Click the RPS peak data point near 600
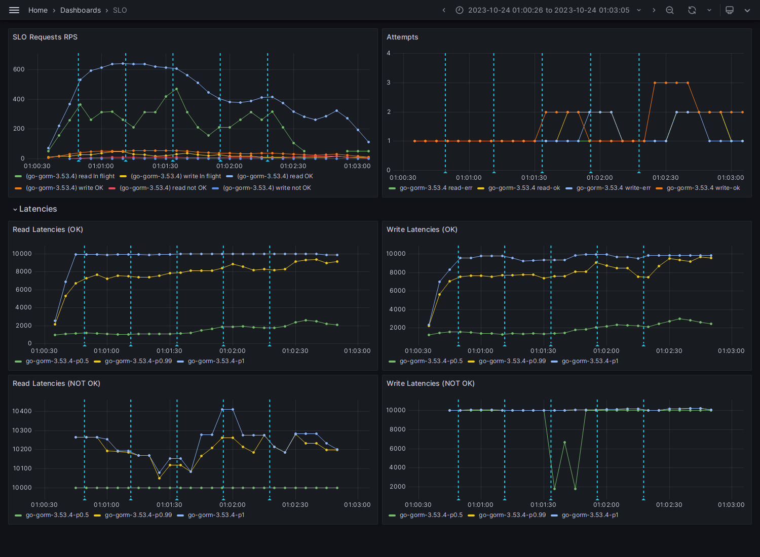 click(123, 63)
